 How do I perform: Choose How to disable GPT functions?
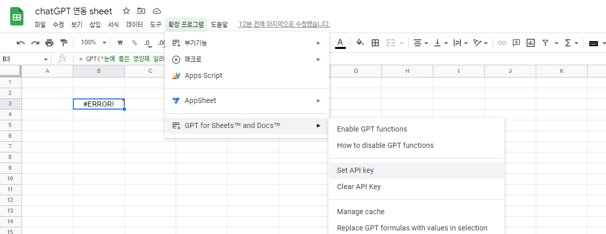tap(416, 145)
